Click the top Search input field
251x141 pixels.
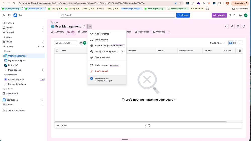(x=118, y=15)
